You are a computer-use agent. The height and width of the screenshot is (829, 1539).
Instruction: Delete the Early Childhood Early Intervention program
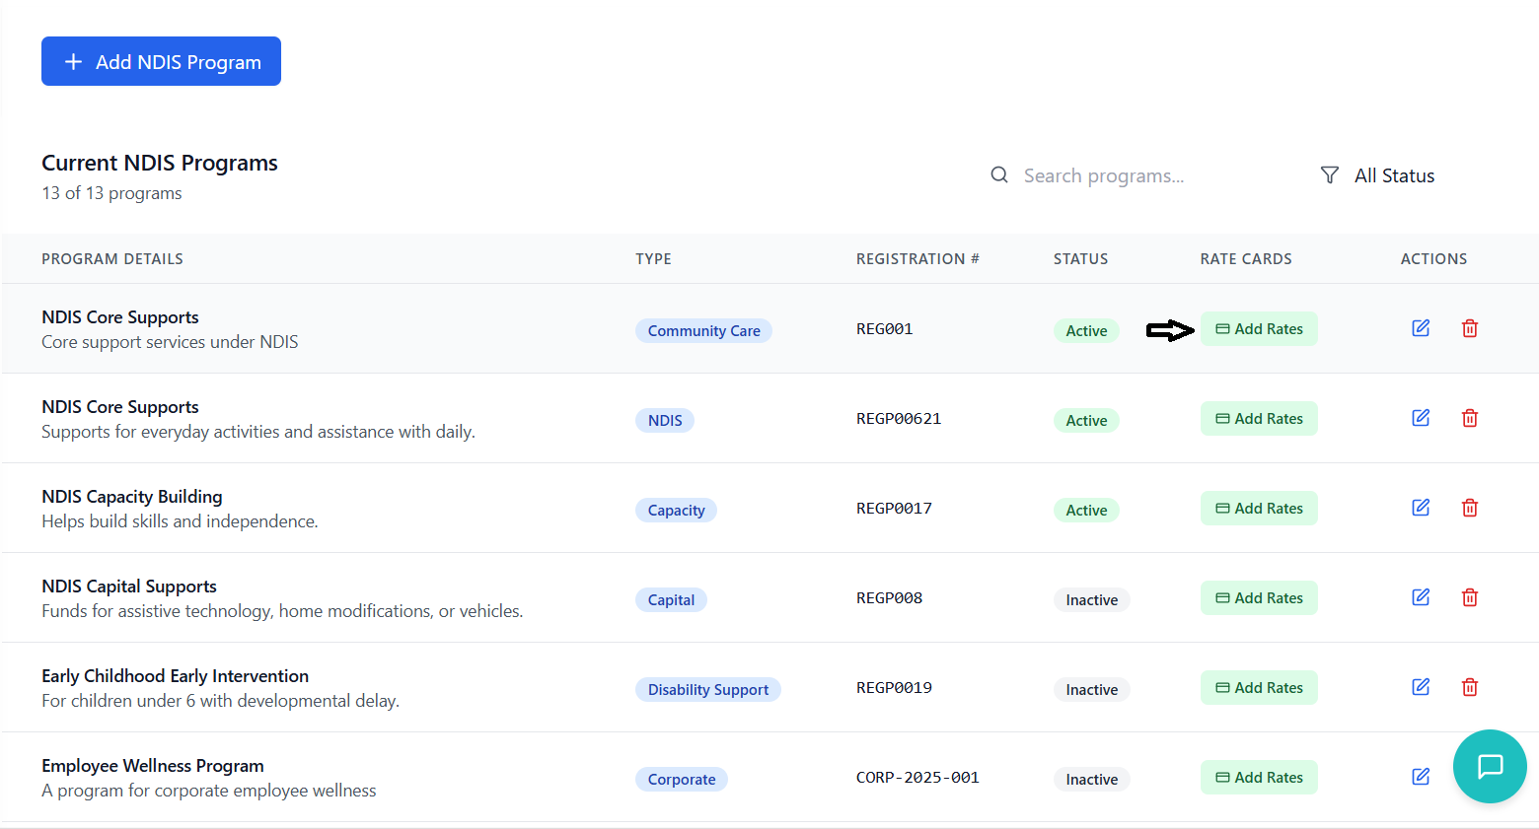1470,687
